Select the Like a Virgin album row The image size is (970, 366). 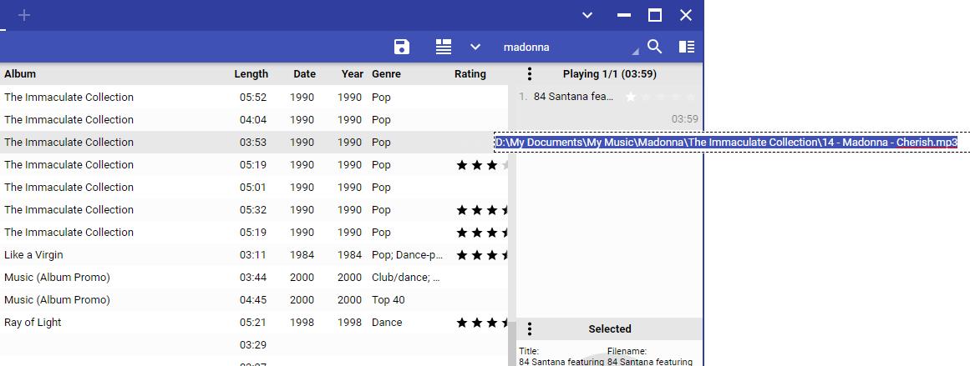point(33,255)
